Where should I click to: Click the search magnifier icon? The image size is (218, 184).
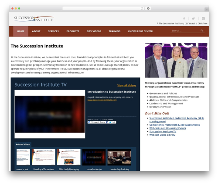point(202,30)
